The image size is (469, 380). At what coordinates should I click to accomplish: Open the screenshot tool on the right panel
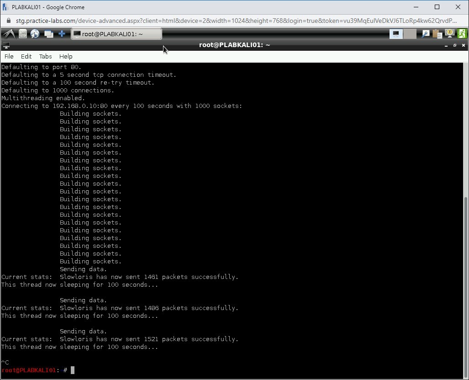tap(426, 33)
